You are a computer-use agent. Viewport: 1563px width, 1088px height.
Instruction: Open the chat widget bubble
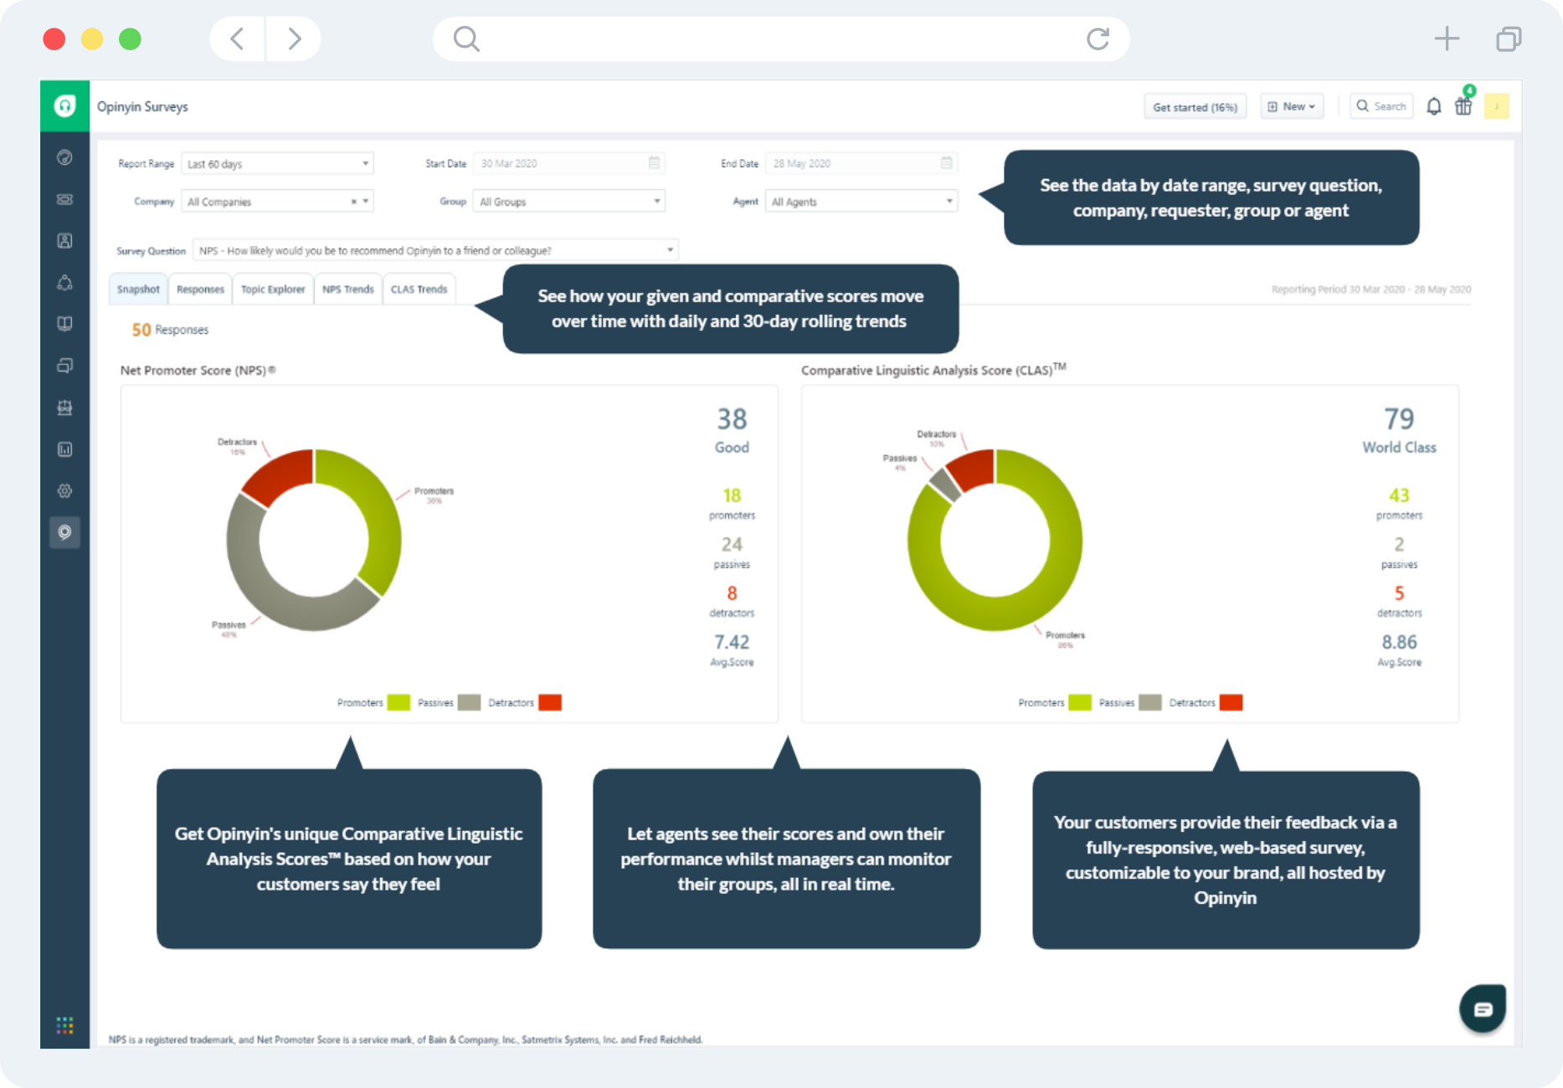coord(1483,1008)
